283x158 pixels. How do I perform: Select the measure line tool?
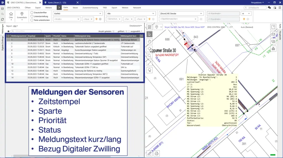[150, 63]
